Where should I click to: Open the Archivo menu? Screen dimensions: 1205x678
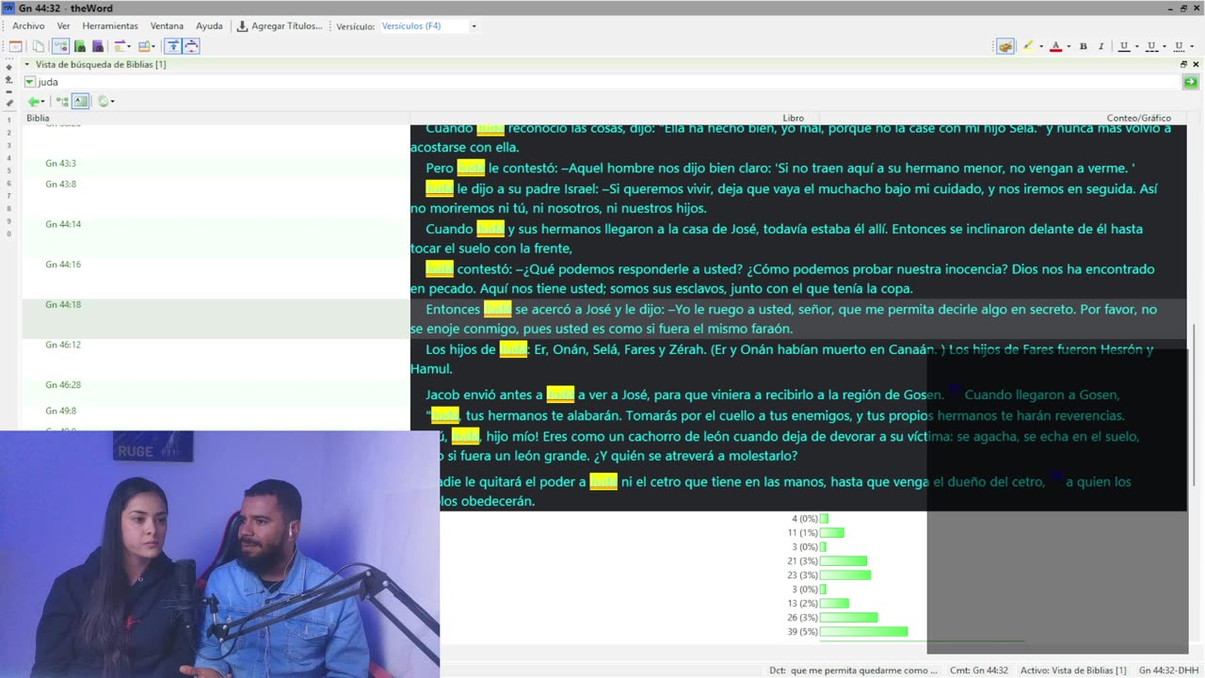coord(28,26)
